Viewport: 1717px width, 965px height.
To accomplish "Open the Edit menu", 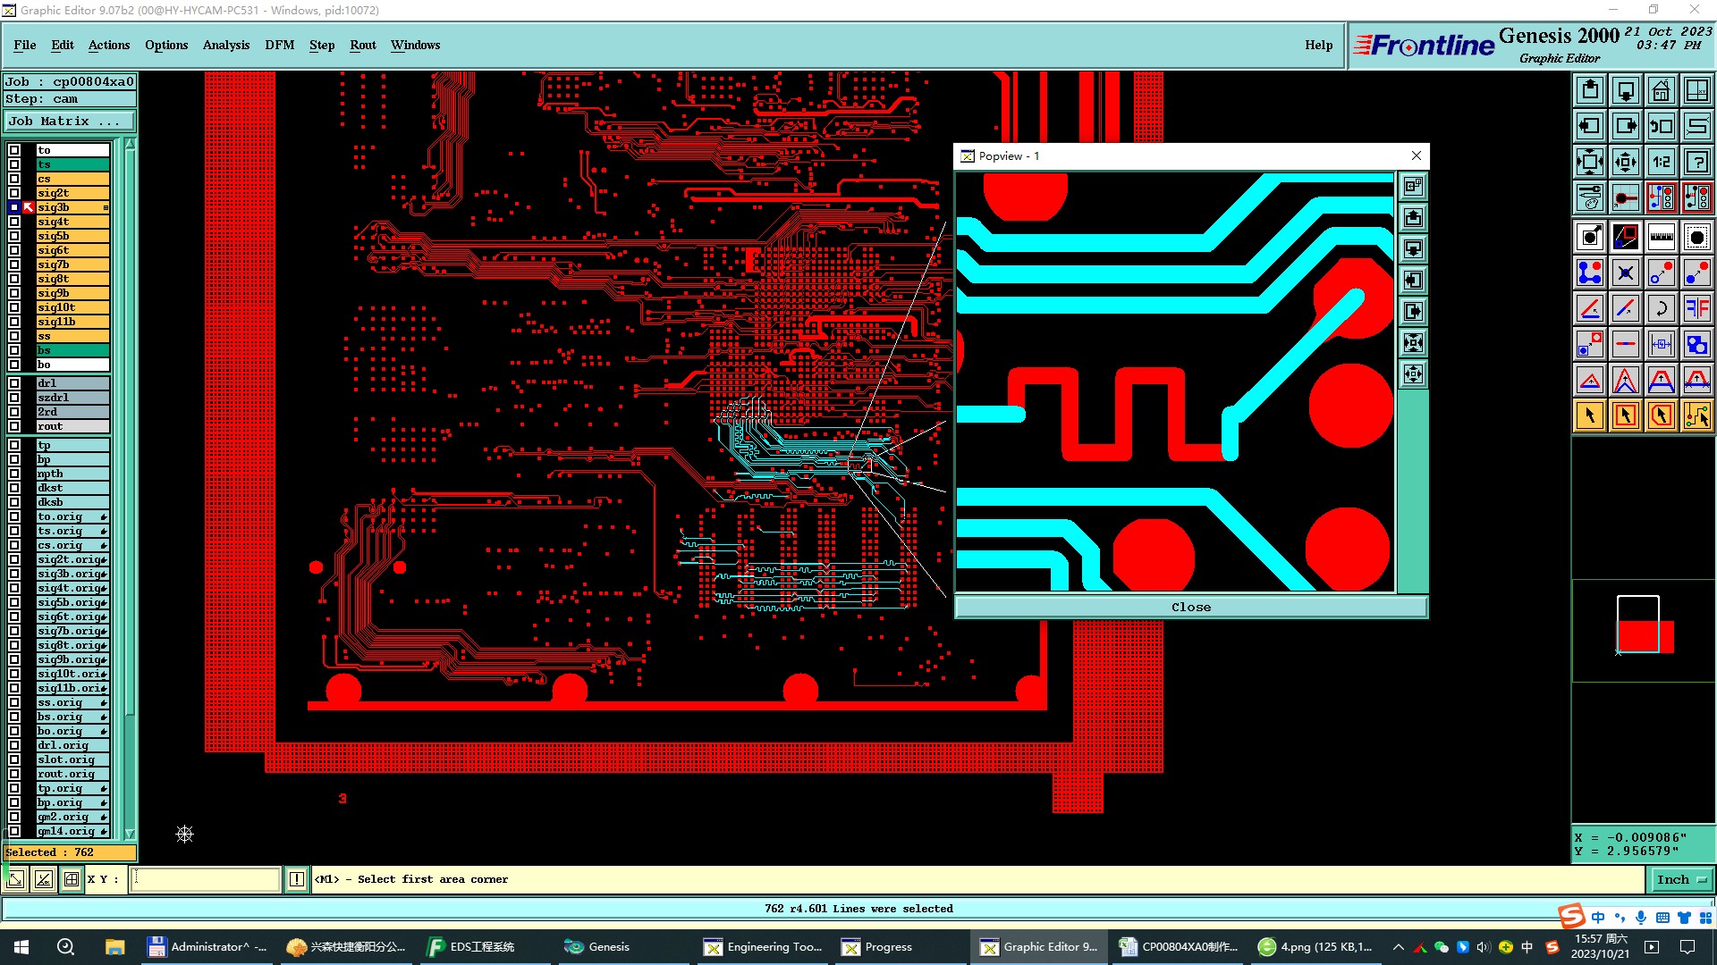I will tap(63, 45).
